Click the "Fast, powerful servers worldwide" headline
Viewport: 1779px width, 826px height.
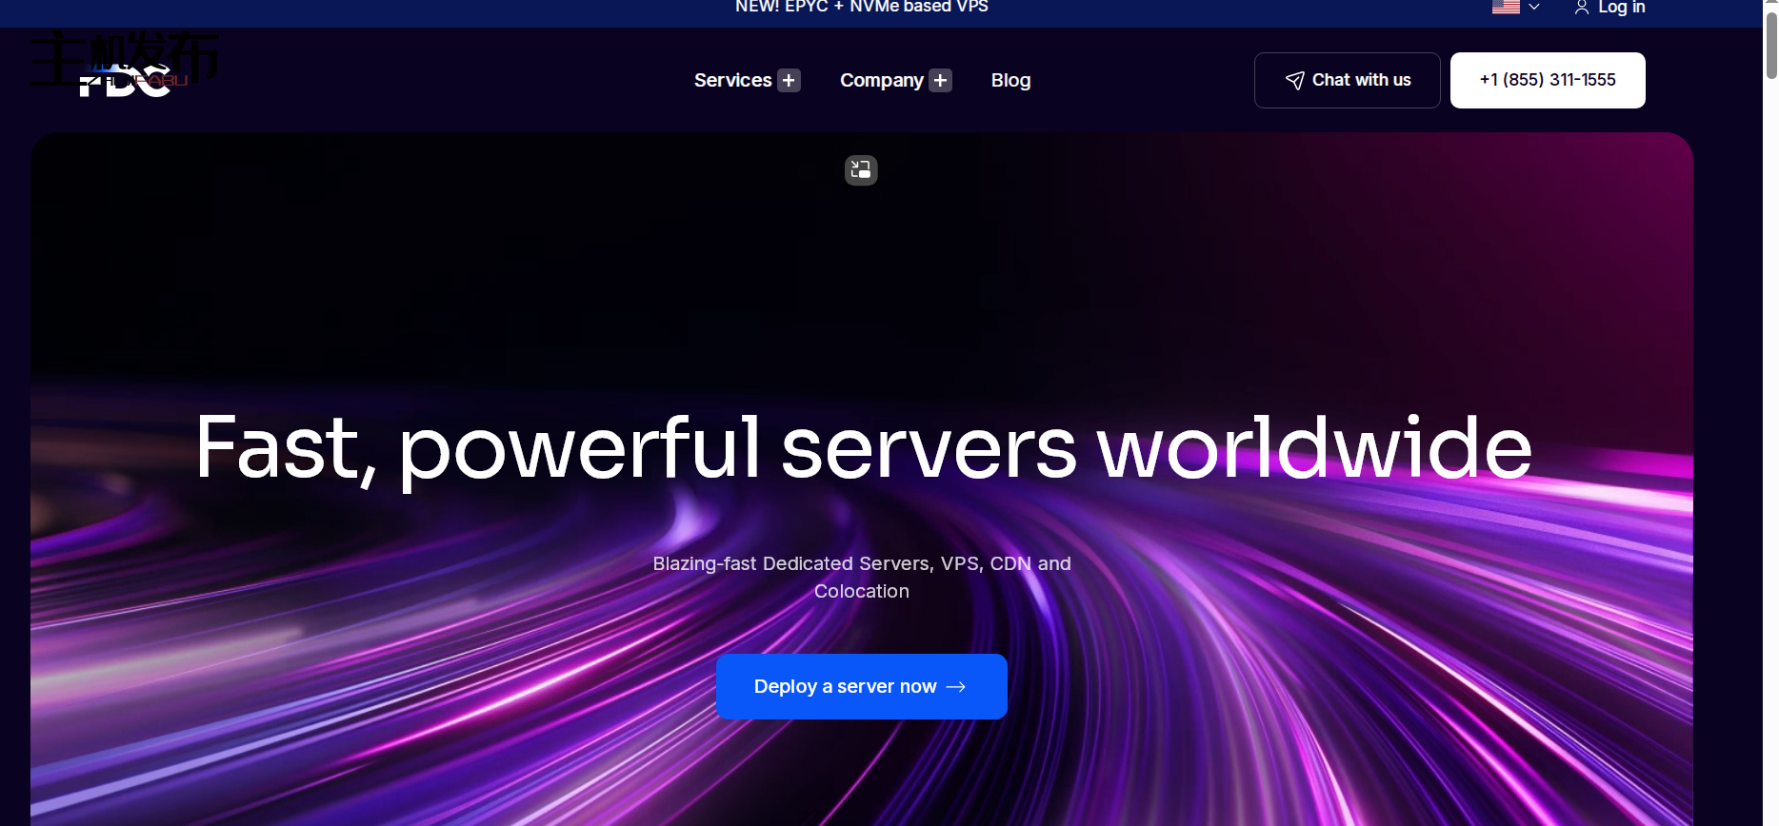[x=863, y=447]
